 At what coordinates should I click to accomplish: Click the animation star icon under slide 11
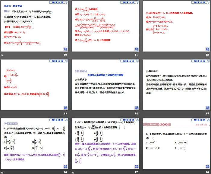tap(73, 55)
